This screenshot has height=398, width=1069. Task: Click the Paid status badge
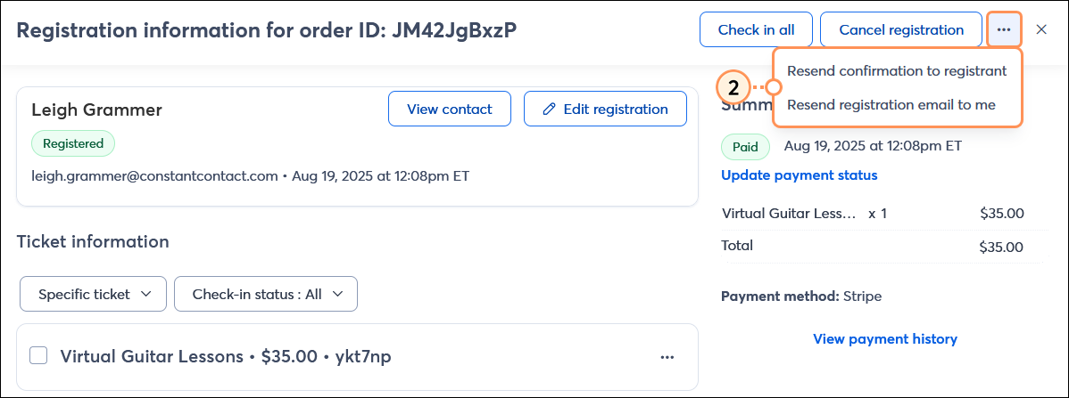pos(746,146)
